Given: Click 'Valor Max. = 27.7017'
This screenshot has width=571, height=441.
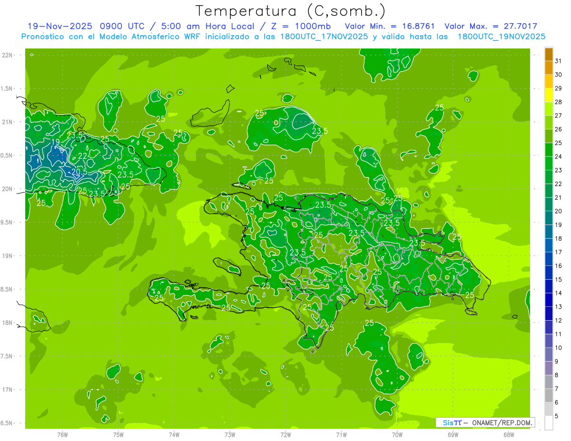Looking at the screenshot, I should (491, 26).
